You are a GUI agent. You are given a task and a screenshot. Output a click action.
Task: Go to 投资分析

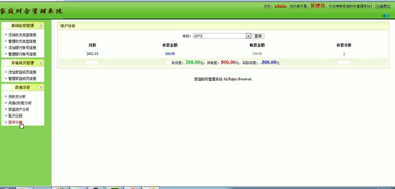coord(15,122)
